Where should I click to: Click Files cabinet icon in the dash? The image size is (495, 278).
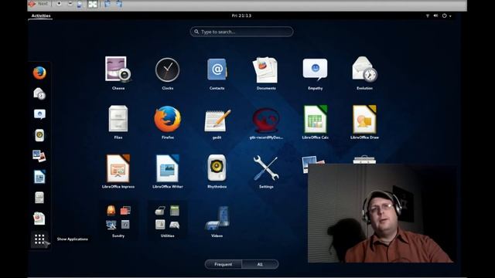[x=39, y=198]
